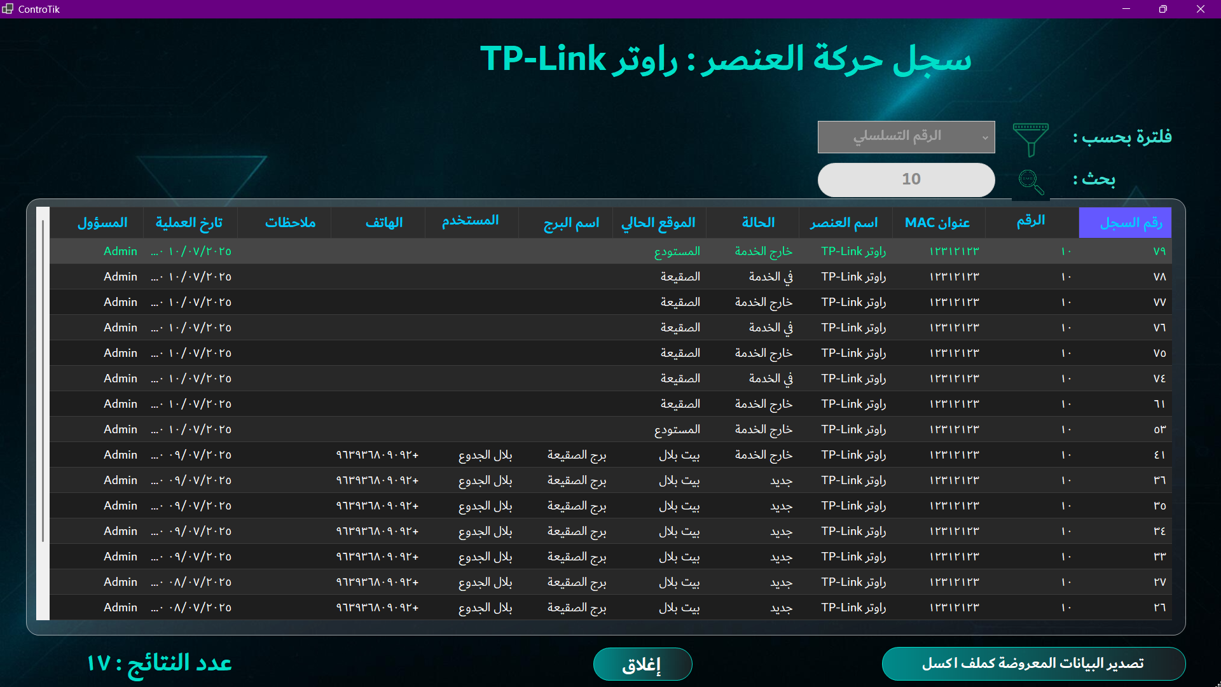Image resolution: width=1221 pixels, height=687 pixels.
Task: Click the ControTik app icon in title bar
Action: point(8,9)
